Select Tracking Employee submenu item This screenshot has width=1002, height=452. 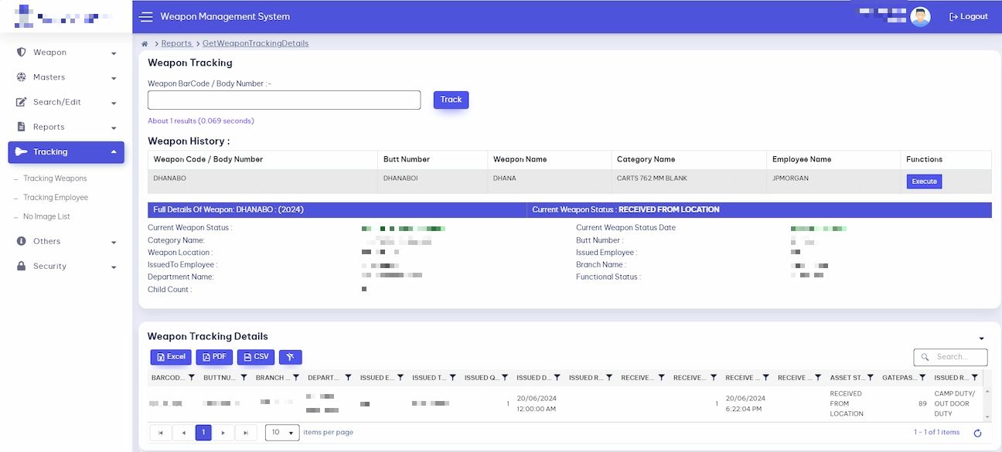[56, 198]
